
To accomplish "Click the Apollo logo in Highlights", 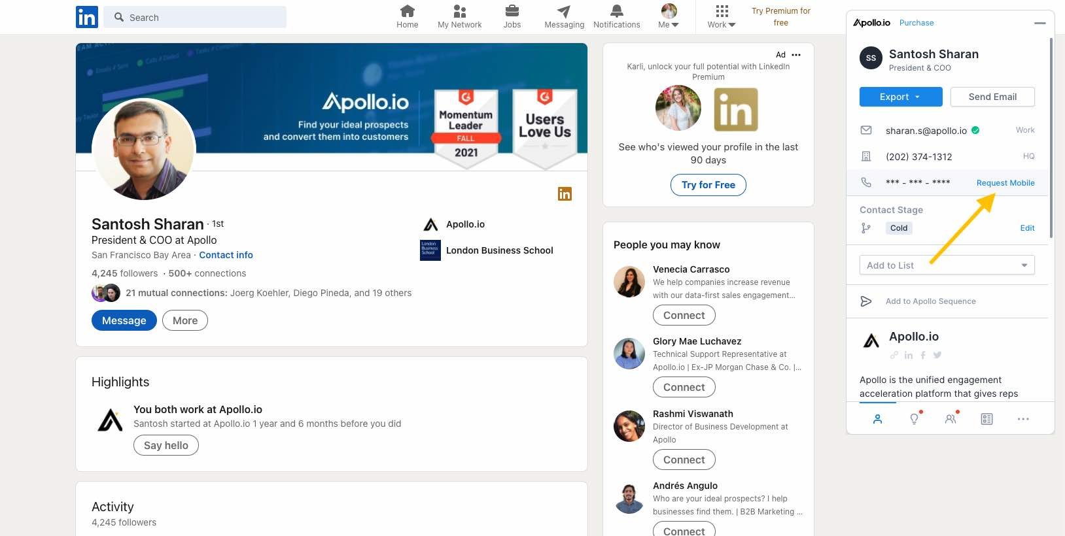I will pos(110,420).
